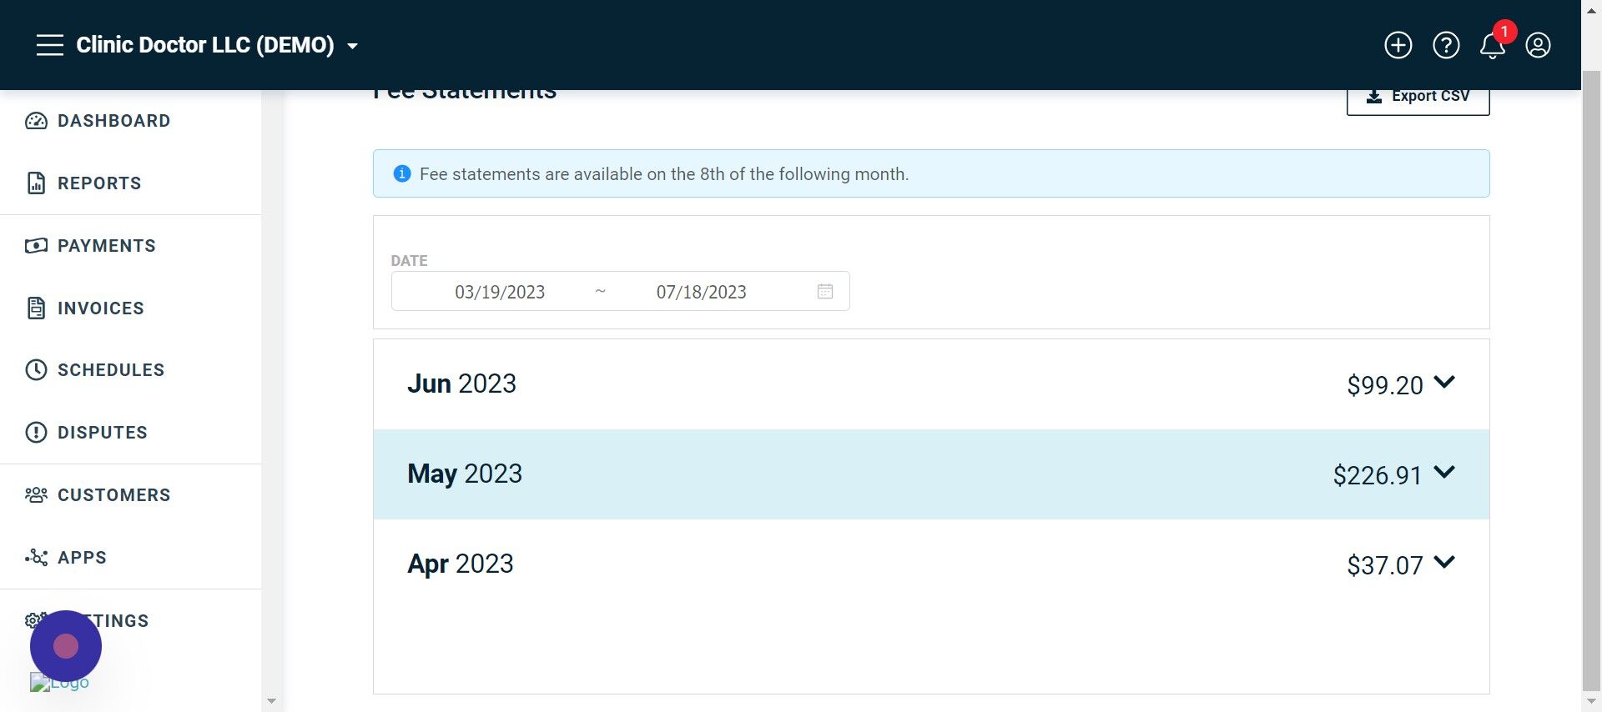1602x712 pixels.
Task: Click the Schedules clock icon
Action: click(x=36, y=370)
